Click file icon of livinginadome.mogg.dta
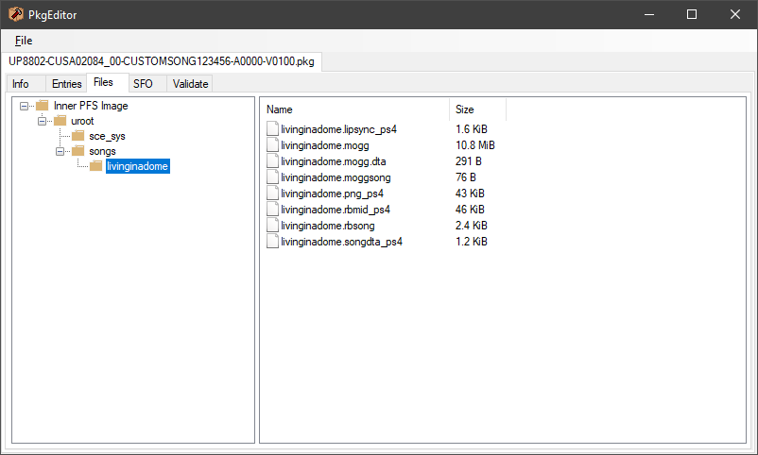Screen dimensions: 758x455 click(272, 160)
